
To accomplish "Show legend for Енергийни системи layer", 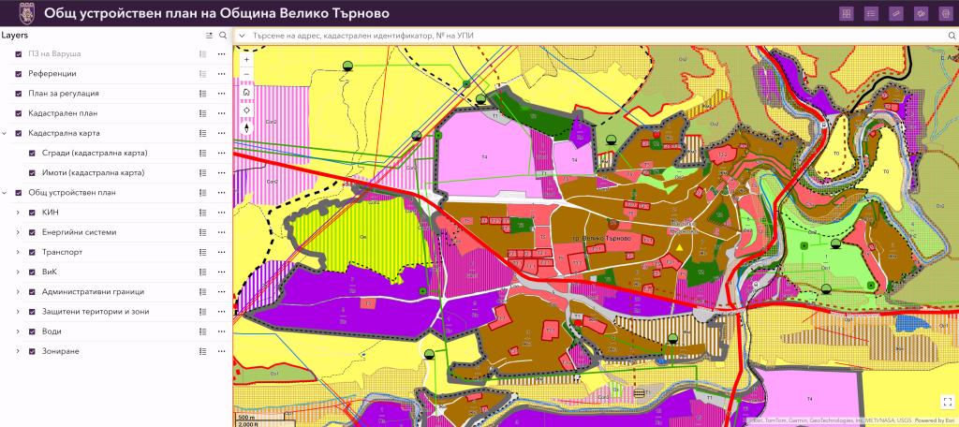I will pyautogui.click(x=203, y=232).
